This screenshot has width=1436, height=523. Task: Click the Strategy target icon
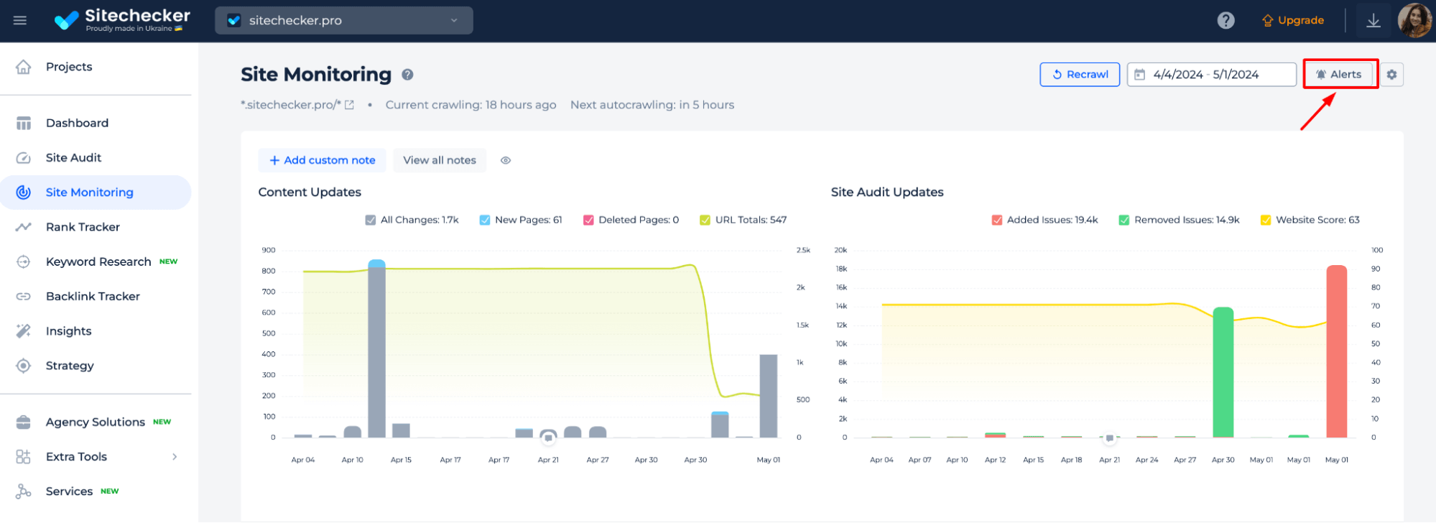(x=24, y=366)
